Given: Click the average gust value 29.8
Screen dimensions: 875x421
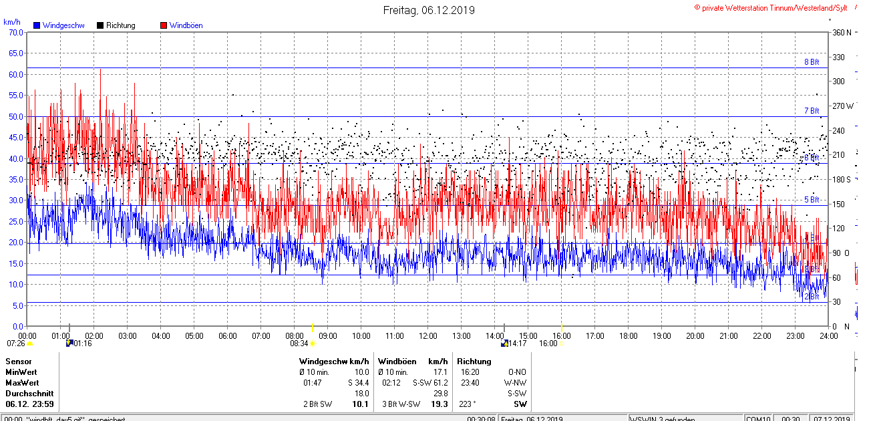Looking at the screenshot, I should coord(441,394).
